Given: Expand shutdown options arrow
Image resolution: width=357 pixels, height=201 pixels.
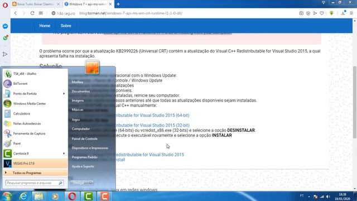Looking at the screenshot, I should coord(91,183).
